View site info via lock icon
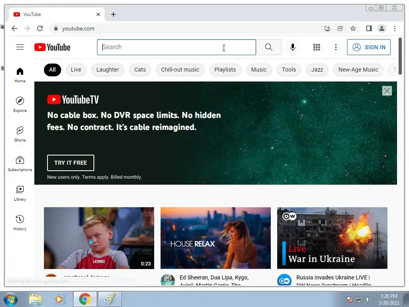Viewport: 409px width, 307px height. pyautogui.click(x=56, y=28)
